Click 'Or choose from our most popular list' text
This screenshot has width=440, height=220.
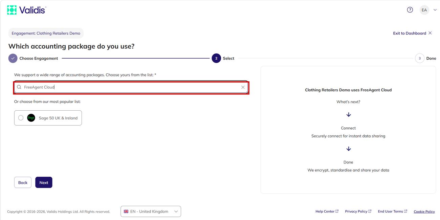click(x=47, y=102)
